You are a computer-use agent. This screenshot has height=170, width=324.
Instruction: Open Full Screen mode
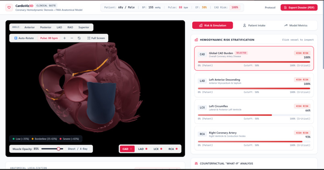click(x=96, y=38)
